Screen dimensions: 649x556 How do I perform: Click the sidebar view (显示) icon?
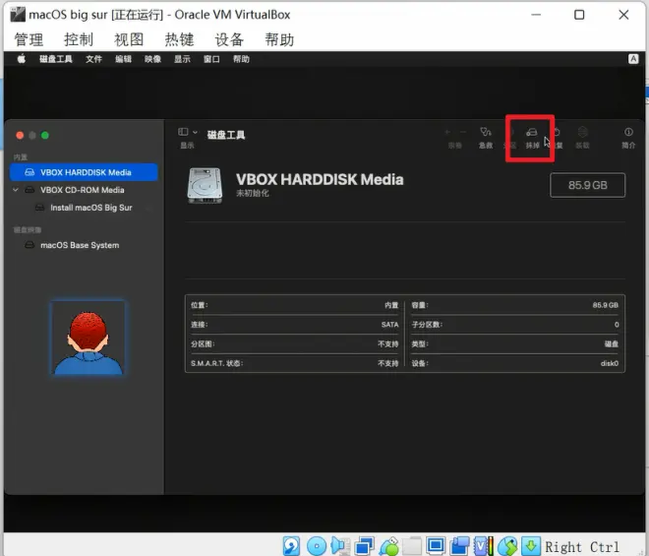click(183, 132)
